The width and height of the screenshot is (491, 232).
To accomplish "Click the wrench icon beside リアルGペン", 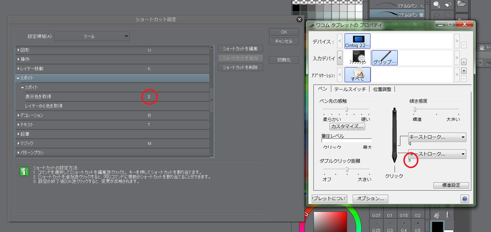I will click(x=422, y=6).
